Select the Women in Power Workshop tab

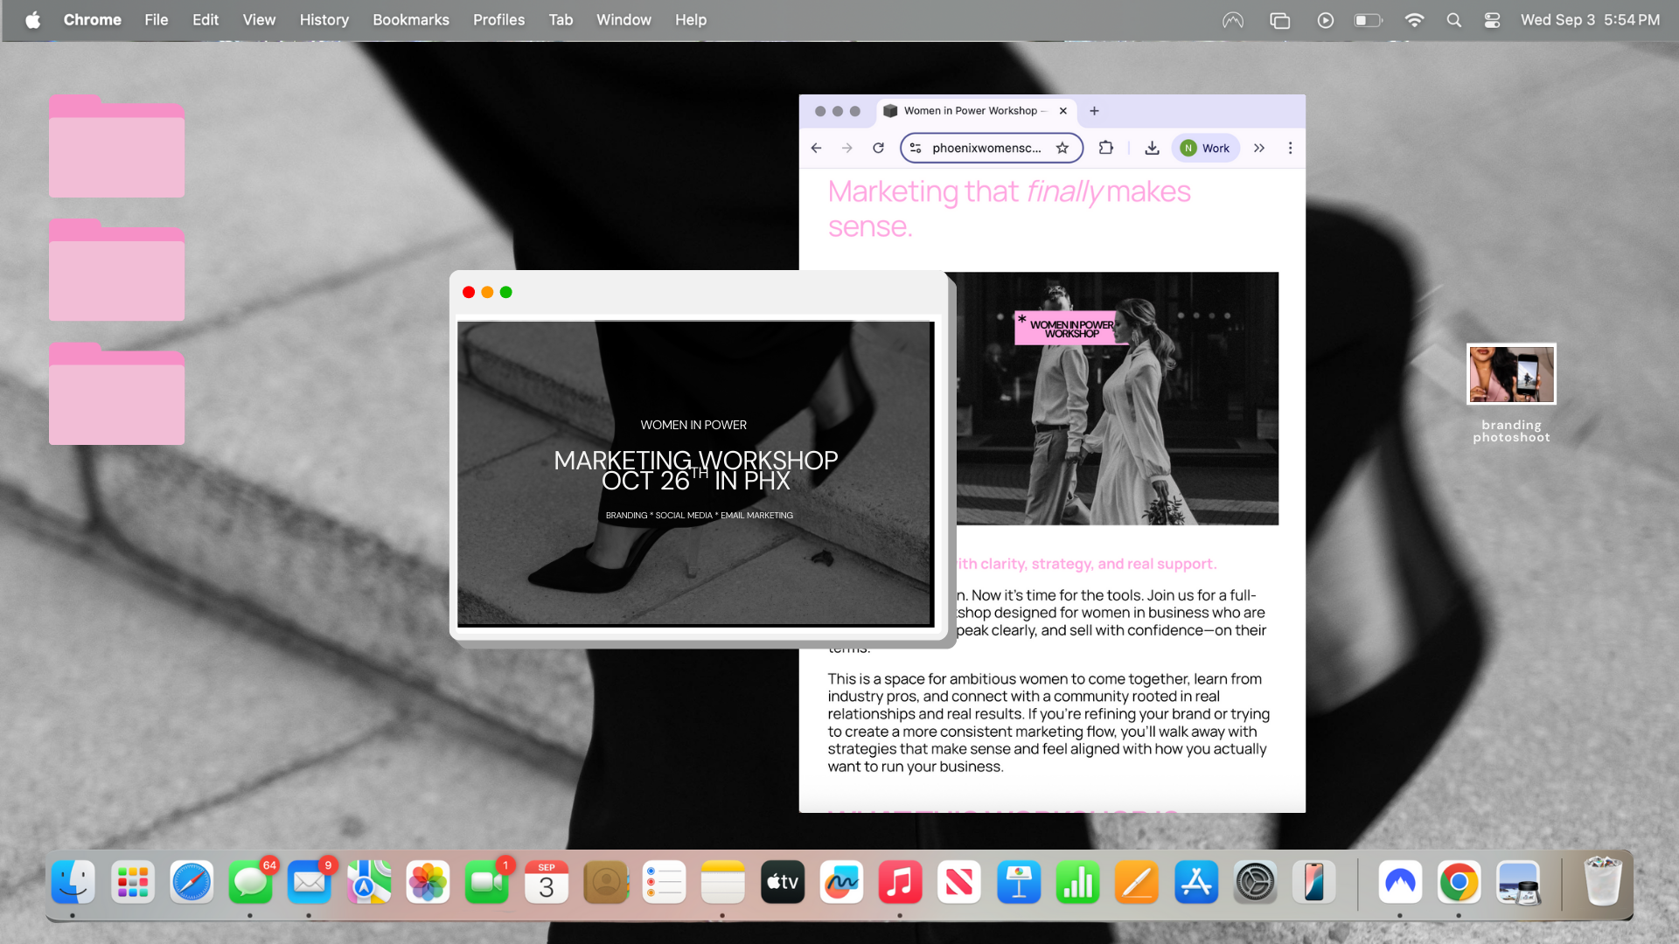click(969, 111)
